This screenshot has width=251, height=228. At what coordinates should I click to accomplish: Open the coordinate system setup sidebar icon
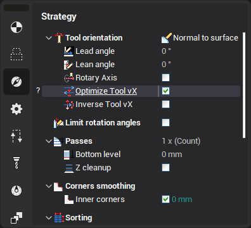[16, 27]
